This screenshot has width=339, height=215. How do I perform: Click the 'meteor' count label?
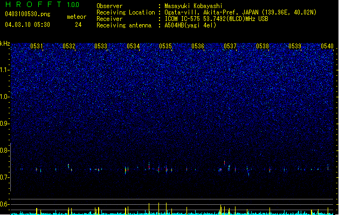(77, 17)
